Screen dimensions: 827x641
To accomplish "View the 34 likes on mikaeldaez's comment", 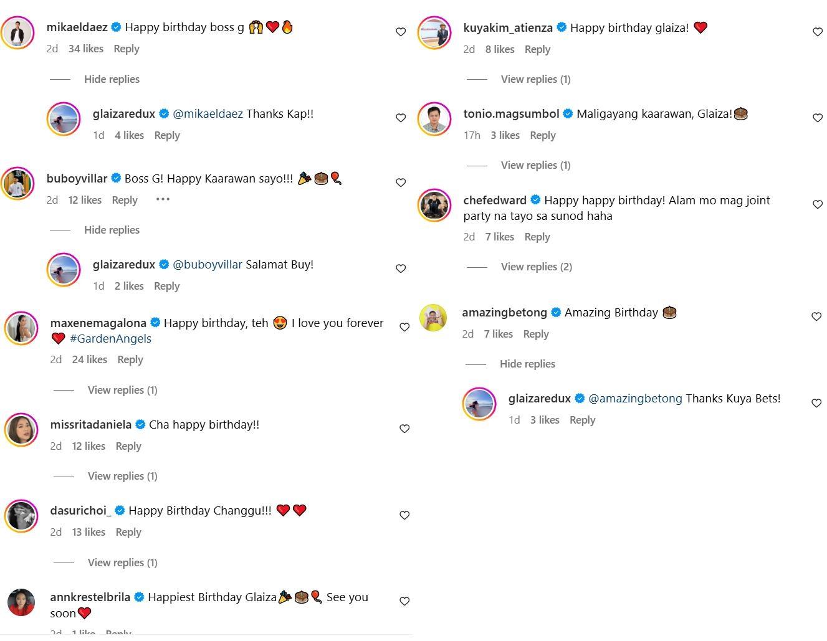I will [86, 49].
